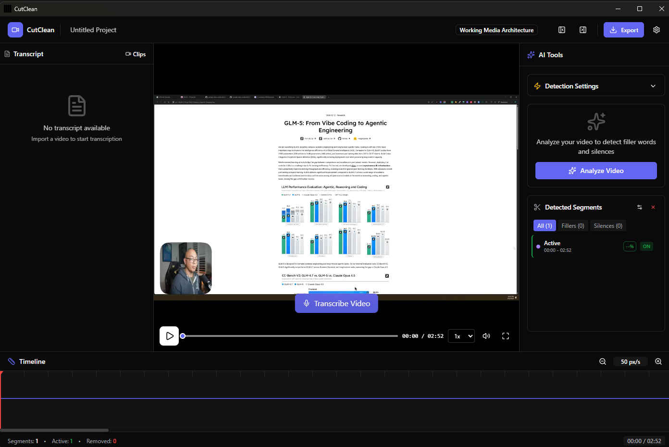Screen dimensions: 669x447
Task: Clear detected segments with red X
Action: [x=653, y=207]
